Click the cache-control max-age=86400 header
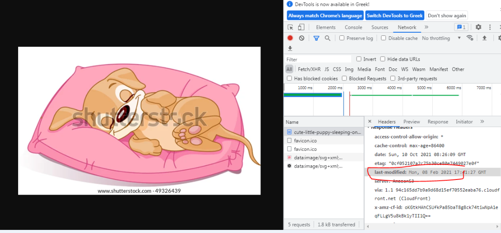Viewport: 501px width, 233px height. coord(409,145)
